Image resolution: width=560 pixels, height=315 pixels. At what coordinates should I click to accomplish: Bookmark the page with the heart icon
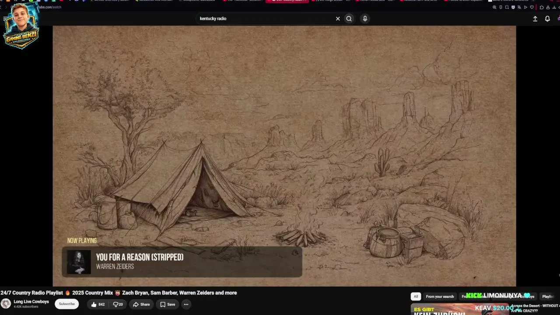pyautogui.click(x=532, y=7)
